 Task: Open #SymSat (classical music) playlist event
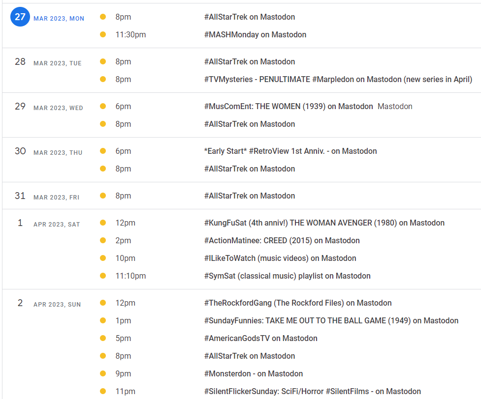click(x=288, y=276)
